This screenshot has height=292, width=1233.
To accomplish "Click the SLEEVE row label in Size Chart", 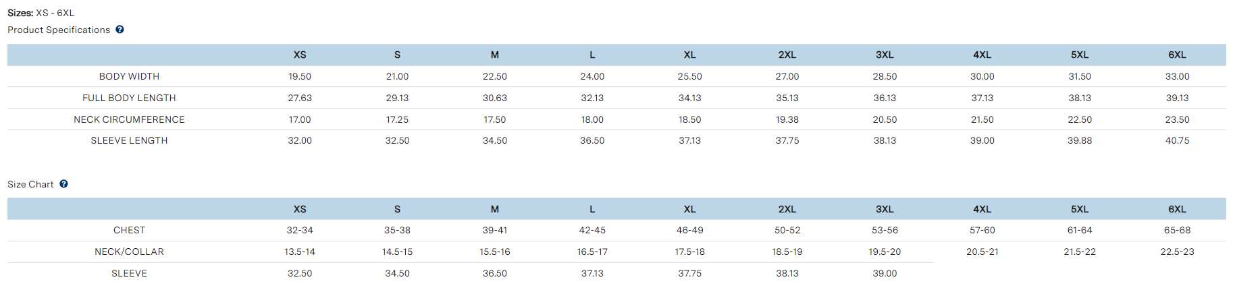I will (x=129, y=273).
